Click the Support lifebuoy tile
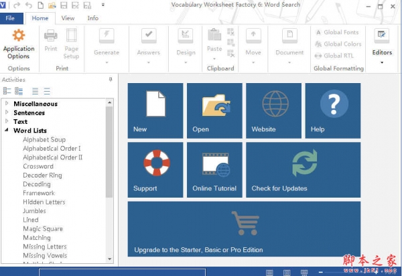The image size is (402, 276). tap(155, 170)
